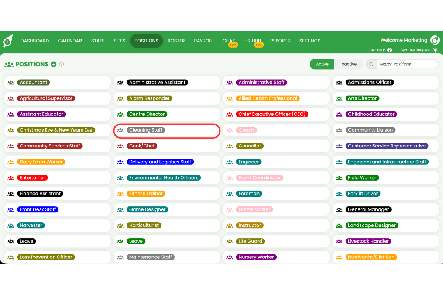Viewport: 443px width, 295px height.
Task: Click the green plus icon to add a position
Action: [x=54, y=64]
